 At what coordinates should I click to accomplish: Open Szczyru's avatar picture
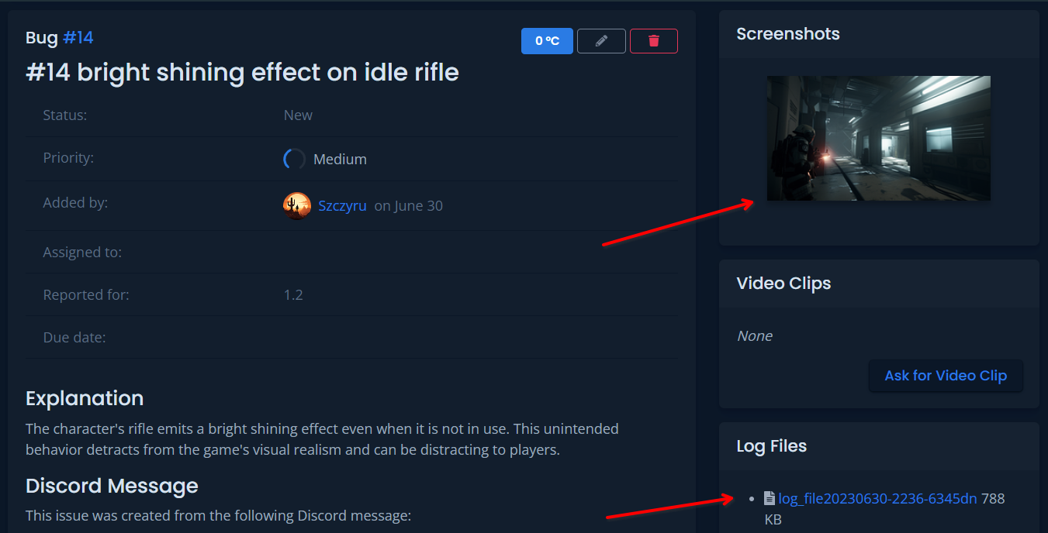[297, 206]
